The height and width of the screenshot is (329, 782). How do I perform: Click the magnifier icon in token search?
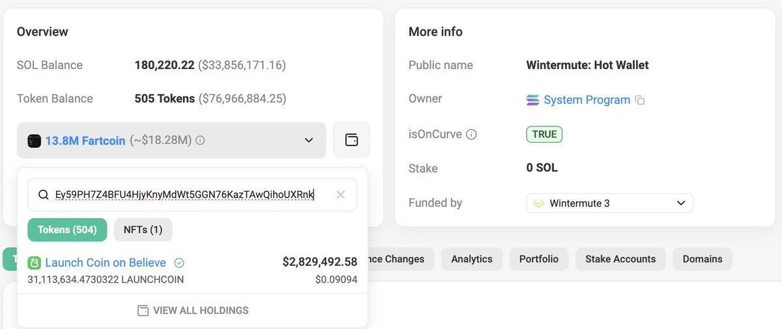pyautogui.click(x=44, y=195)
